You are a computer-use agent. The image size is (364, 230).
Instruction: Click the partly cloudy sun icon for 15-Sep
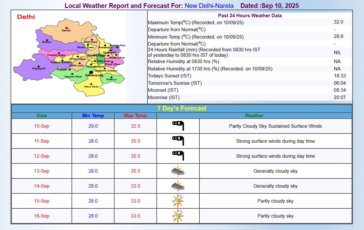[x=178, y=201]
